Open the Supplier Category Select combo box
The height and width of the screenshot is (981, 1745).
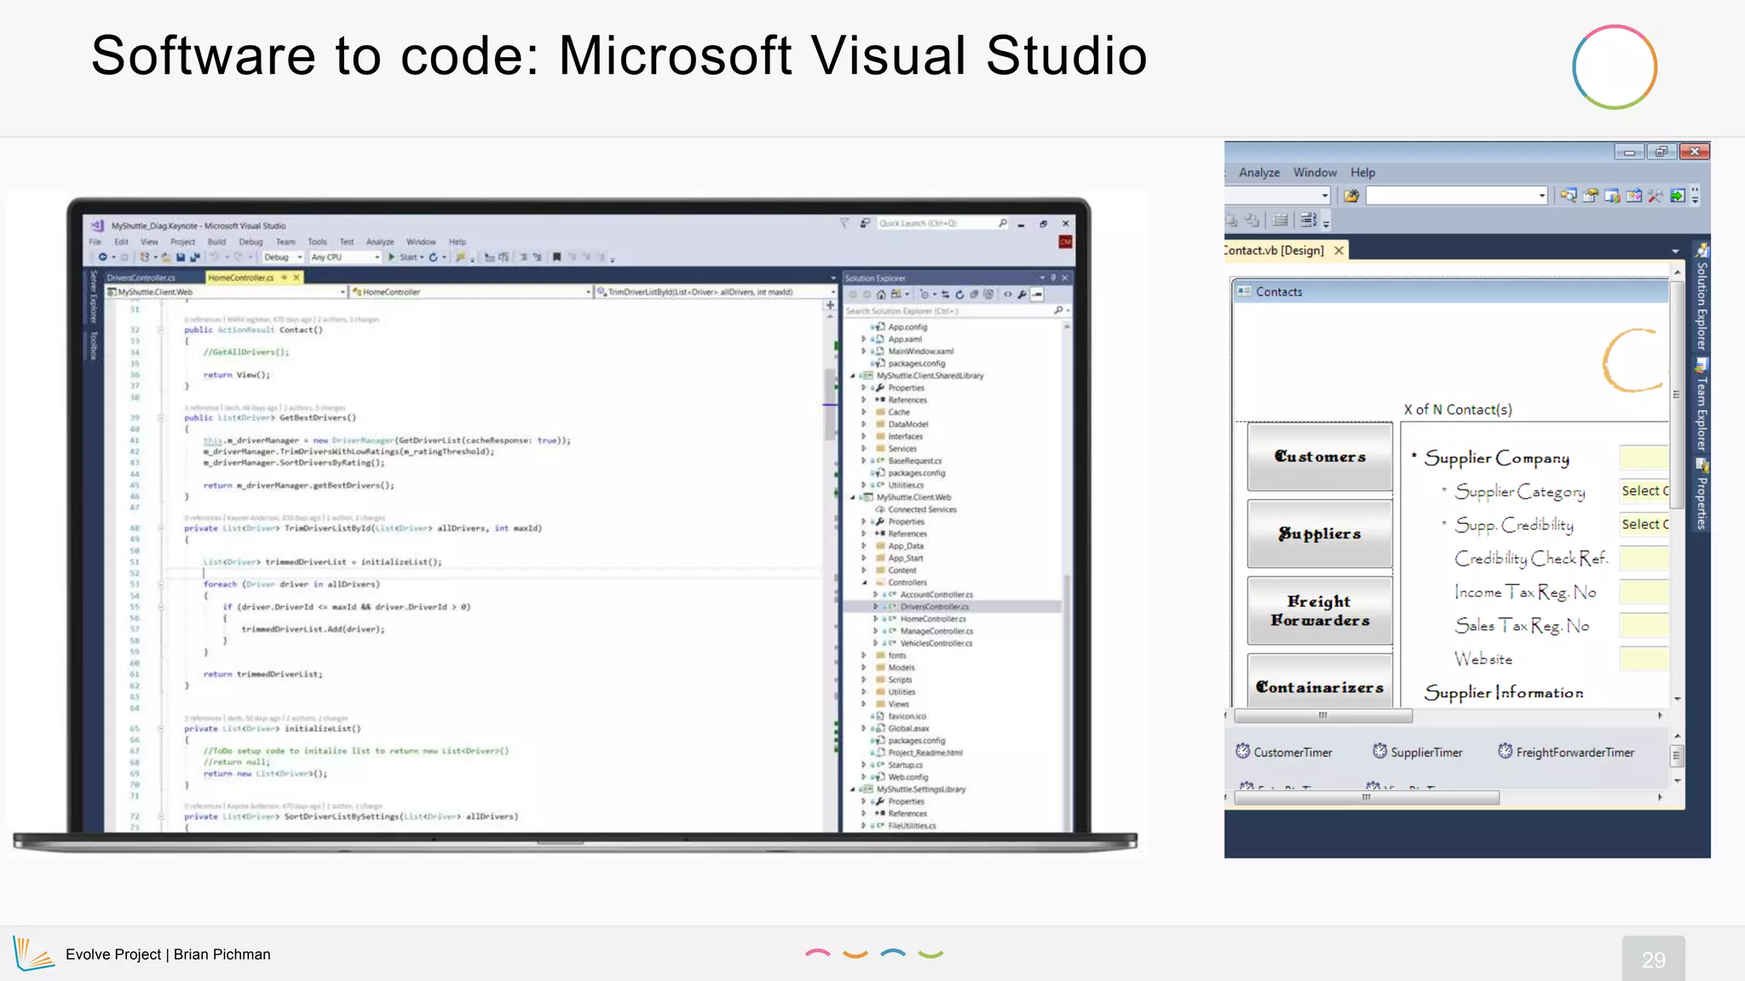(x=1644, y=490)
